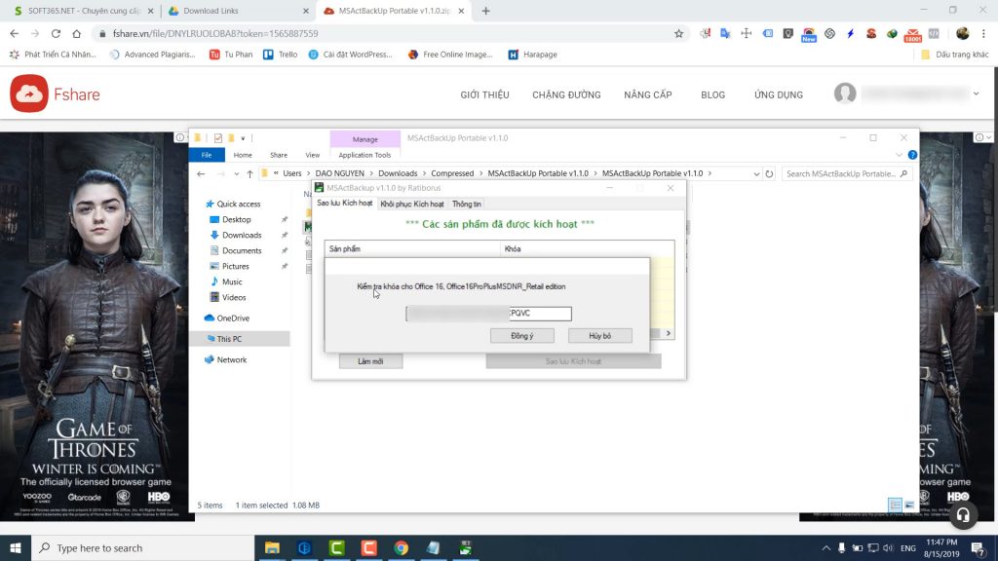This screenshot has width=998, height=561.
Task: Open the Home ribbon tab in Explorer
Action: (x=243, y=155)
